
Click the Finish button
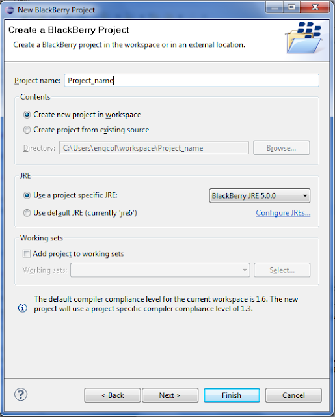click(232, 395)
